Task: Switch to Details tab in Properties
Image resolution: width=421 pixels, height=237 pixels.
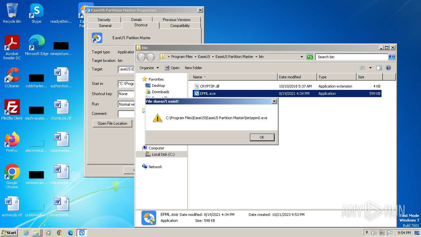Action: pos(136,20)
